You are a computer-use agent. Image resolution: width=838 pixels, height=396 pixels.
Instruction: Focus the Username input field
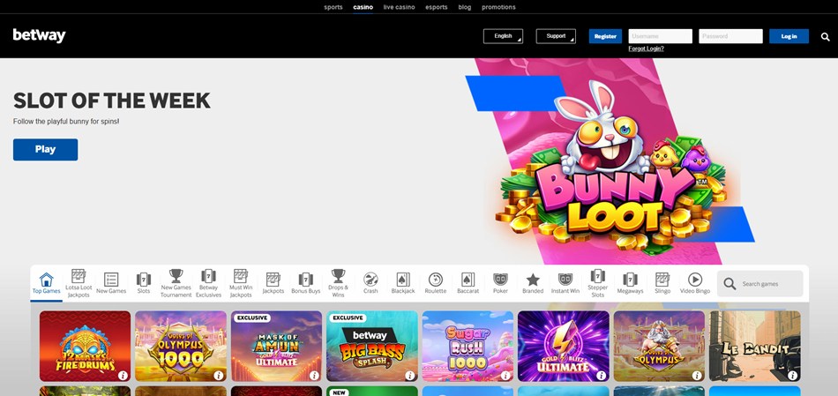click(660, 36)
